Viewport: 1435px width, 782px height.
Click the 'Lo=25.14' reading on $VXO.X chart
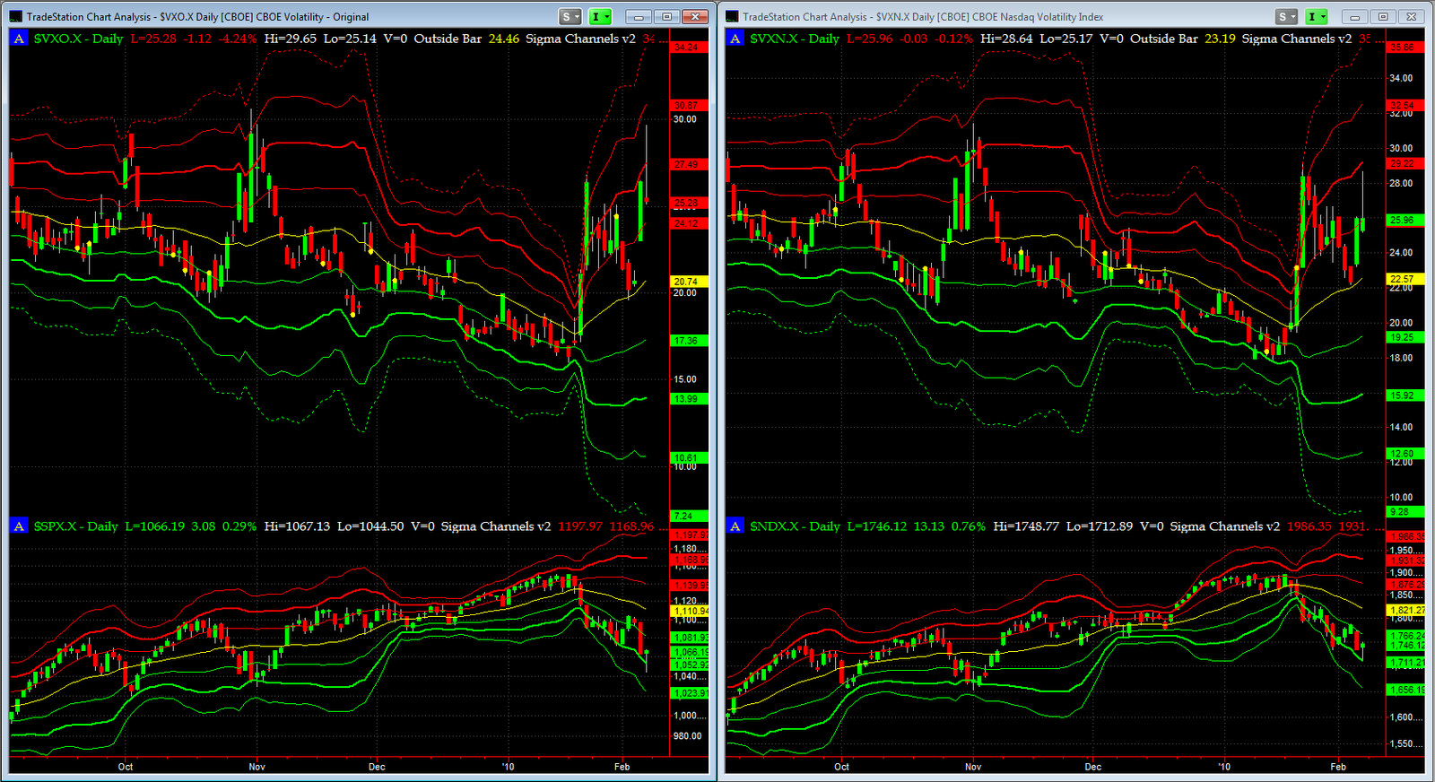pyautogui.click(x=350, y=39)
